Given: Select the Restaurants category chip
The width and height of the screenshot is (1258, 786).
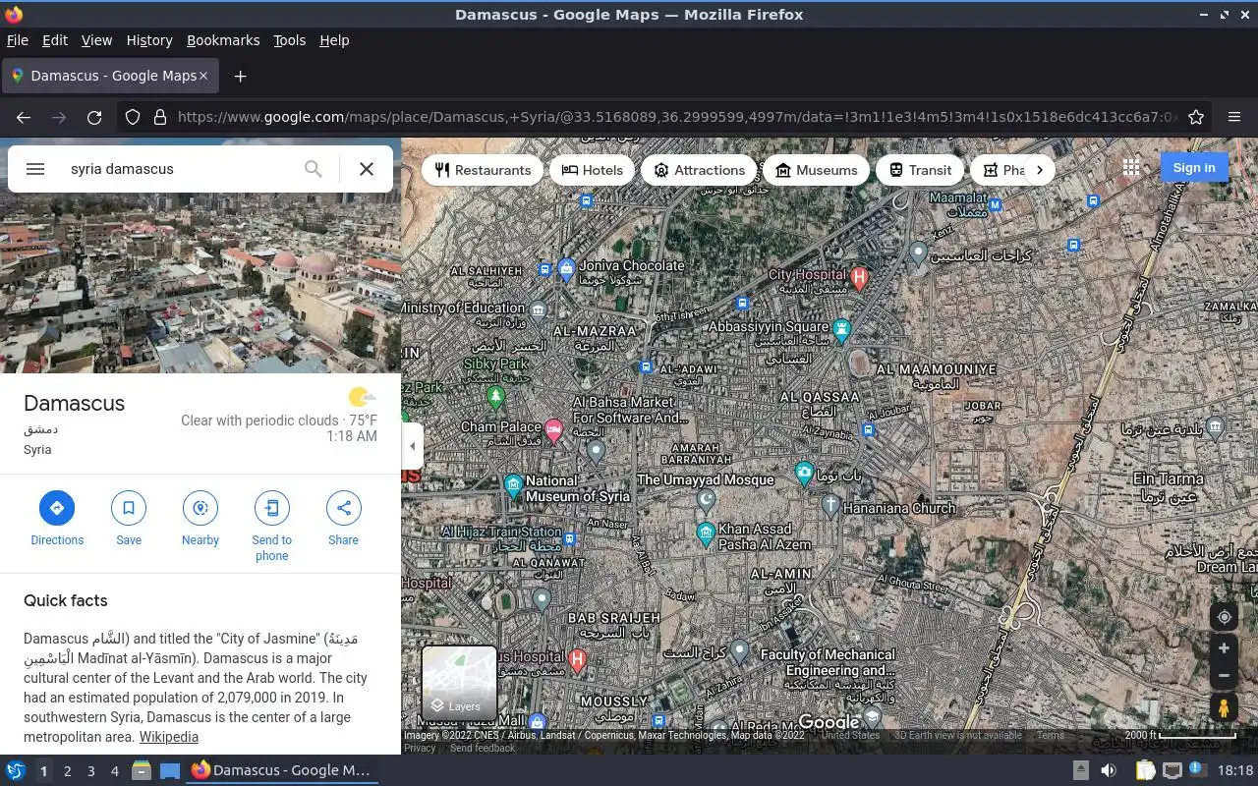Looking at the screenshot, I should [483, 170].
